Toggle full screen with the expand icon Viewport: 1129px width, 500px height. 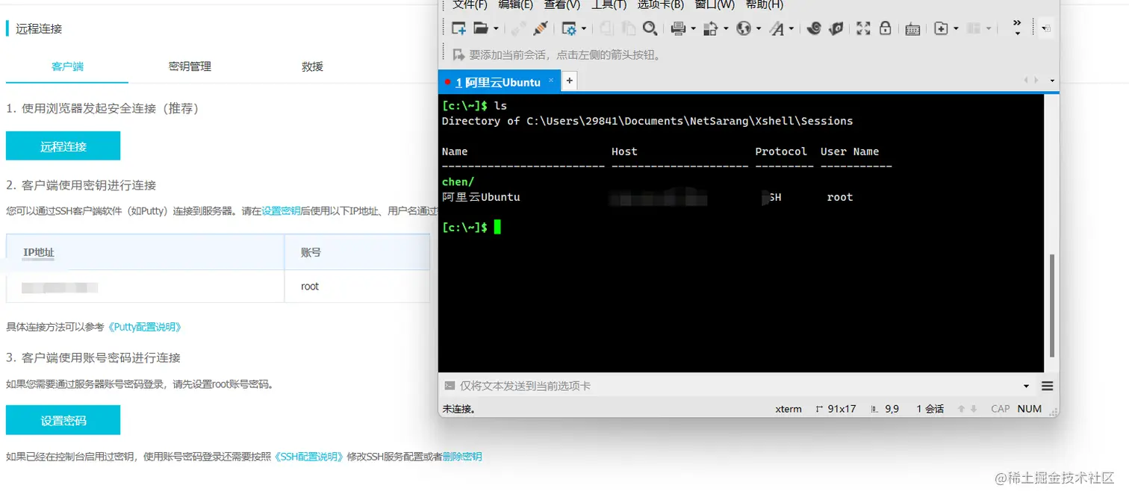coord(863,28)
